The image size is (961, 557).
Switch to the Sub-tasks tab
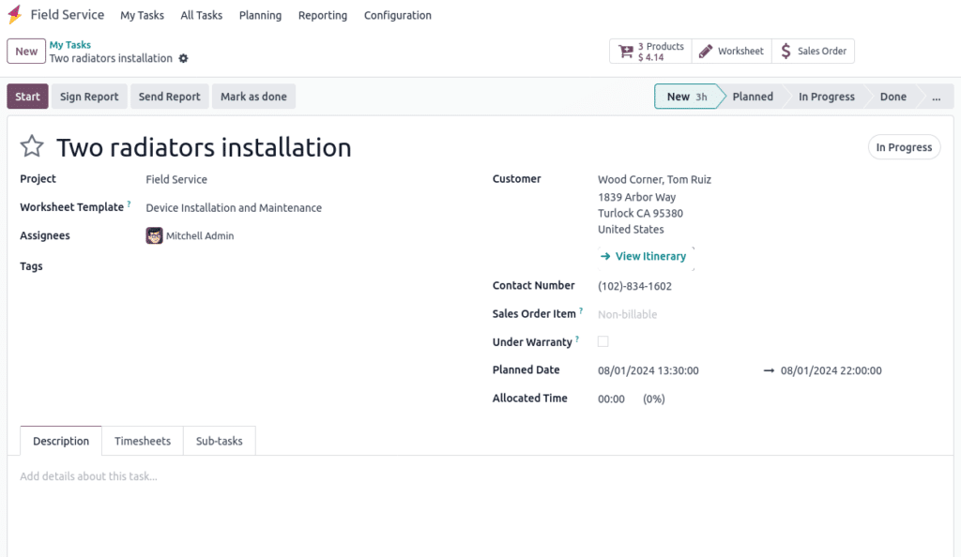pyautogui.click(x=220, y=441)
